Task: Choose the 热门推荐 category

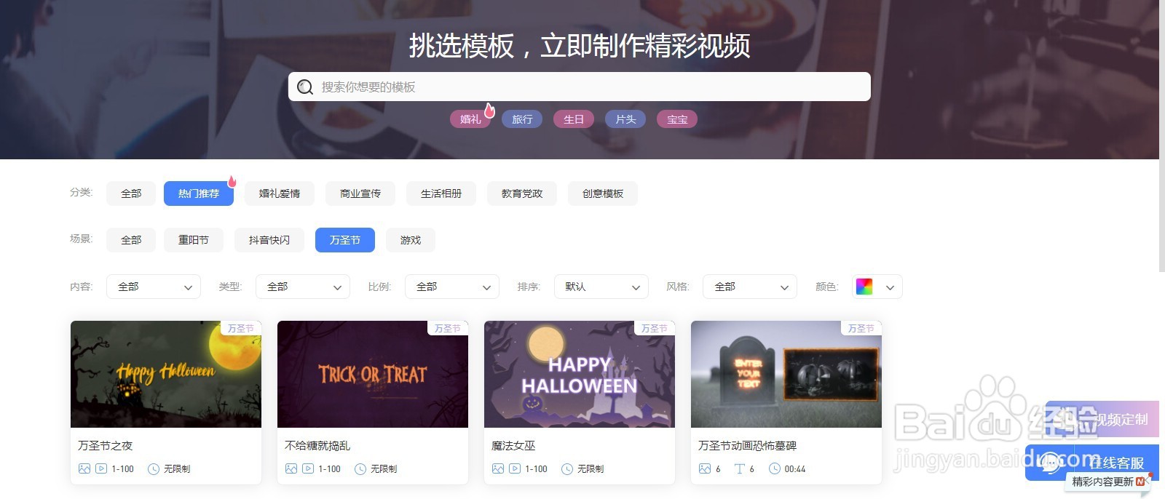Action: [199, 193]
